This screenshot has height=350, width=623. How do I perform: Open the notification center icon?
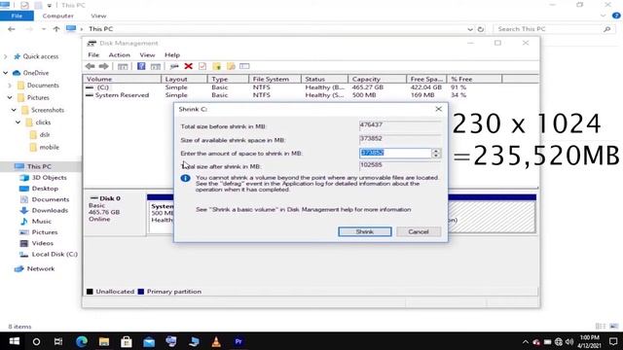click(x=614, y=341)
